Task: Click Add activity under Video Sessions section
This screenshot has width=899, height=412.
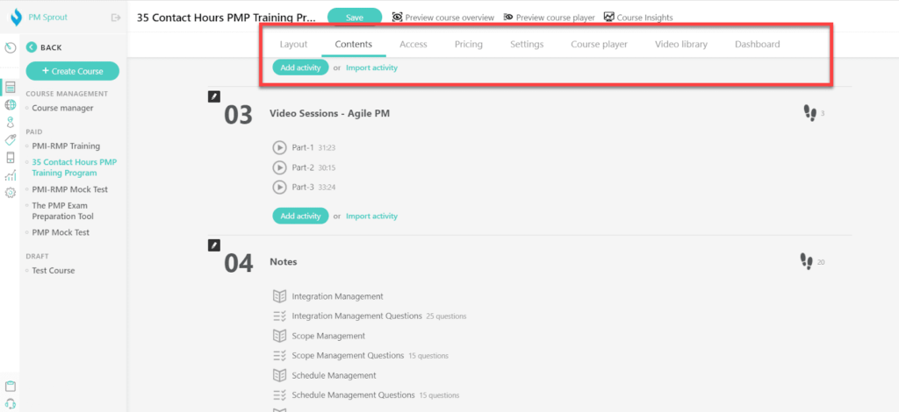Action: coord(300,216)
